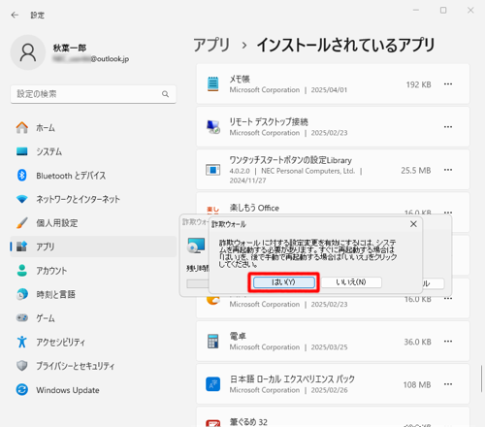Viewport: 485px width, 427px height.
Task: Click the 電卓 calculator icon
Action: (212, 342)
